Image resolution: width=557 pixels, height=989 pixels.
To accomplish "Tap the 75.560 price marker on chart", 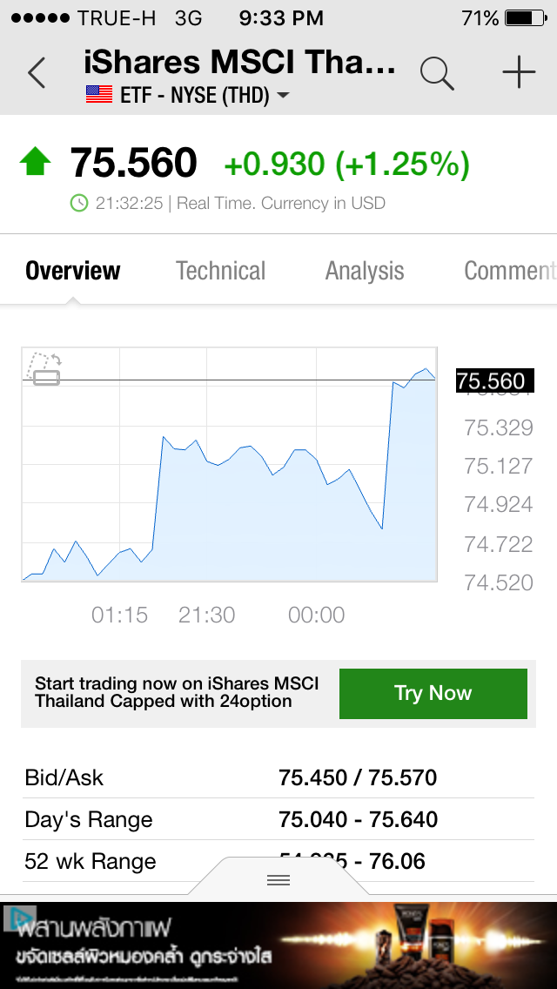I will pos(494,381).
